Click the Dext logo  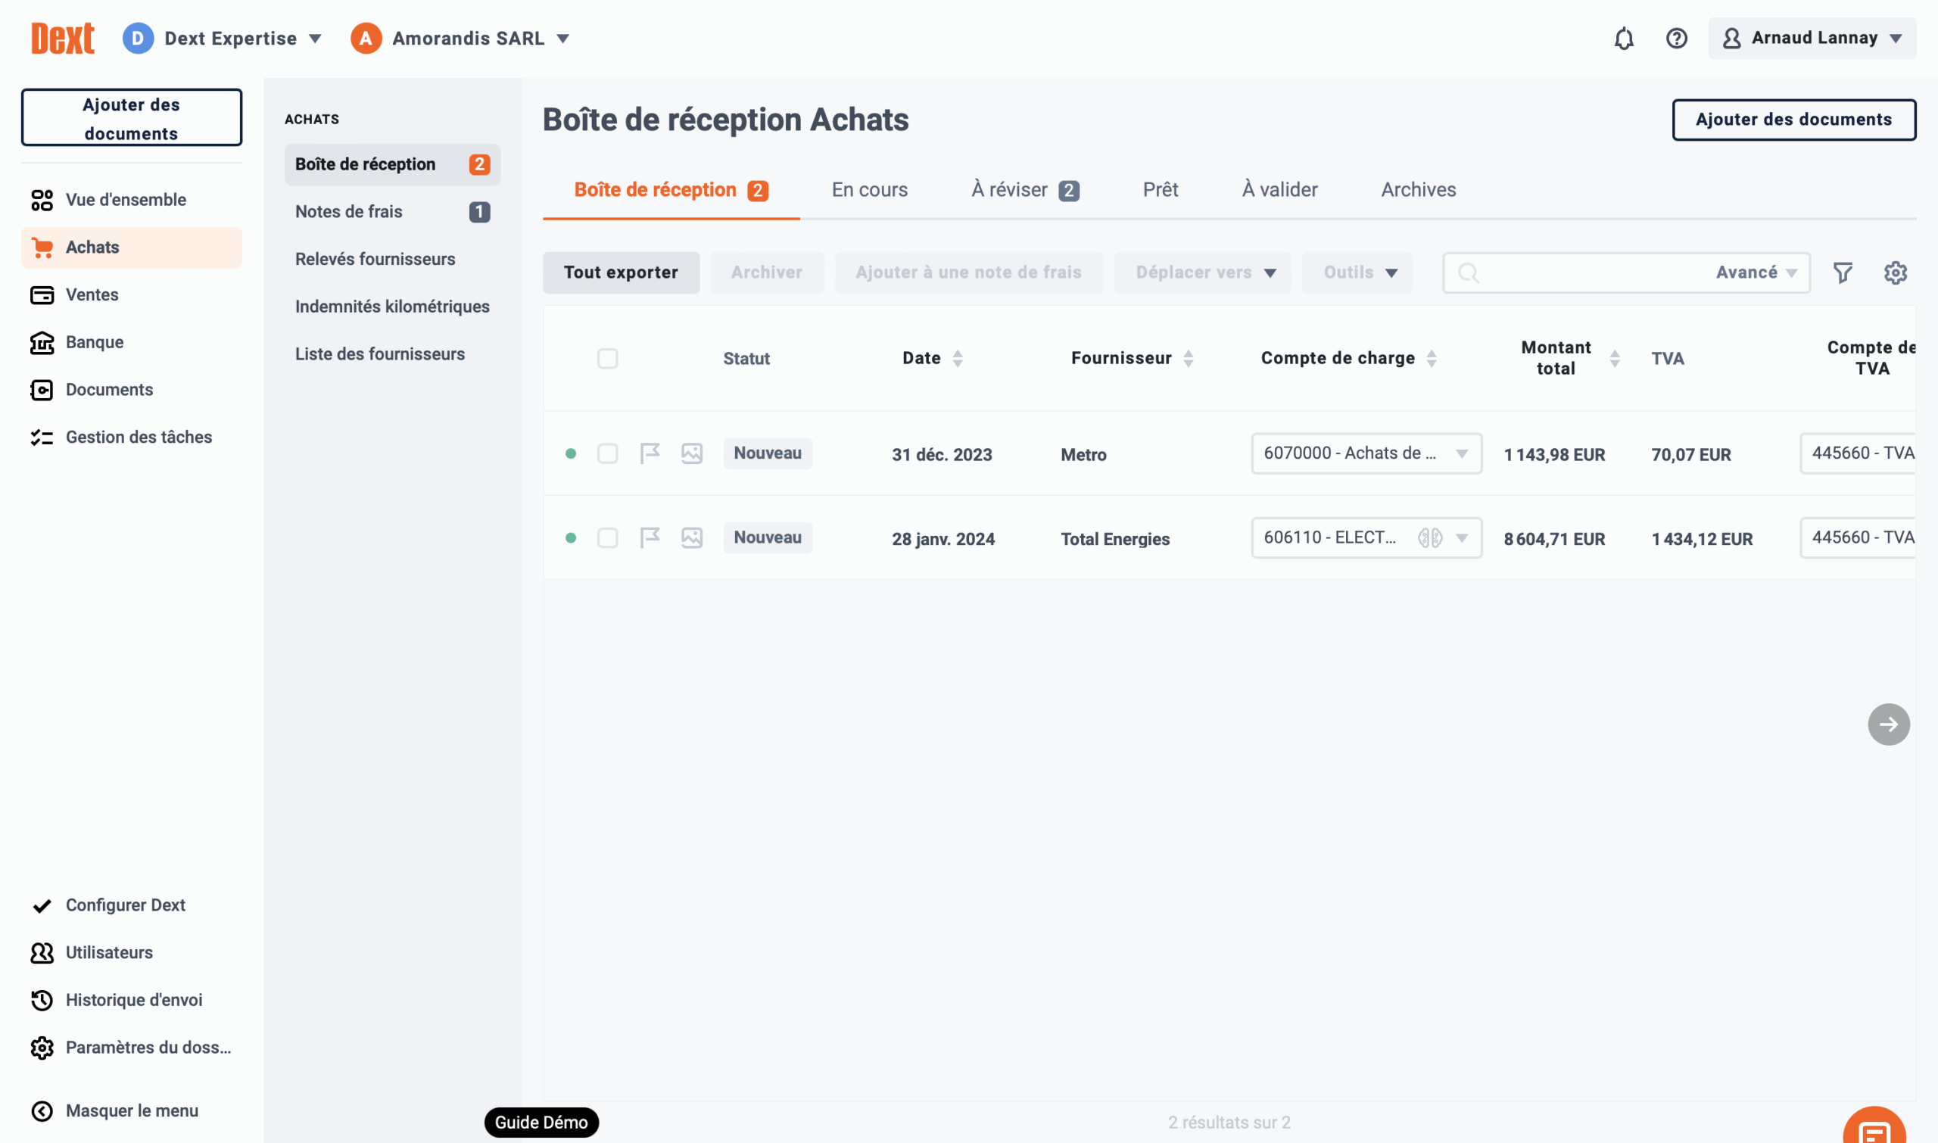[x=62, y=38]
